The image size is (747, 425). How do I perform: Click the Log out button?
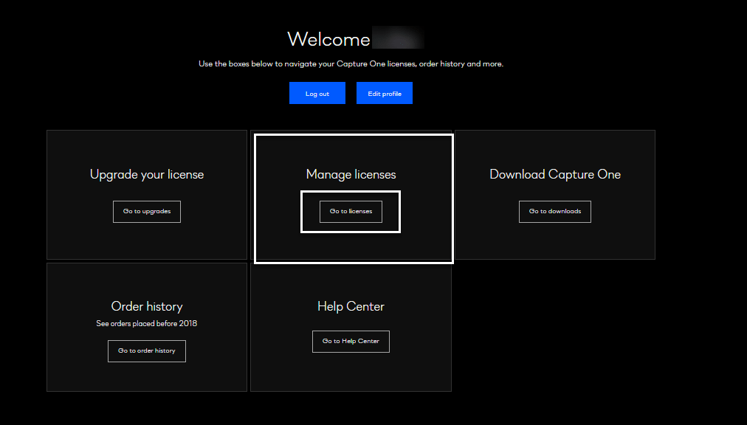pyautogui.click(x=317, y=93)
